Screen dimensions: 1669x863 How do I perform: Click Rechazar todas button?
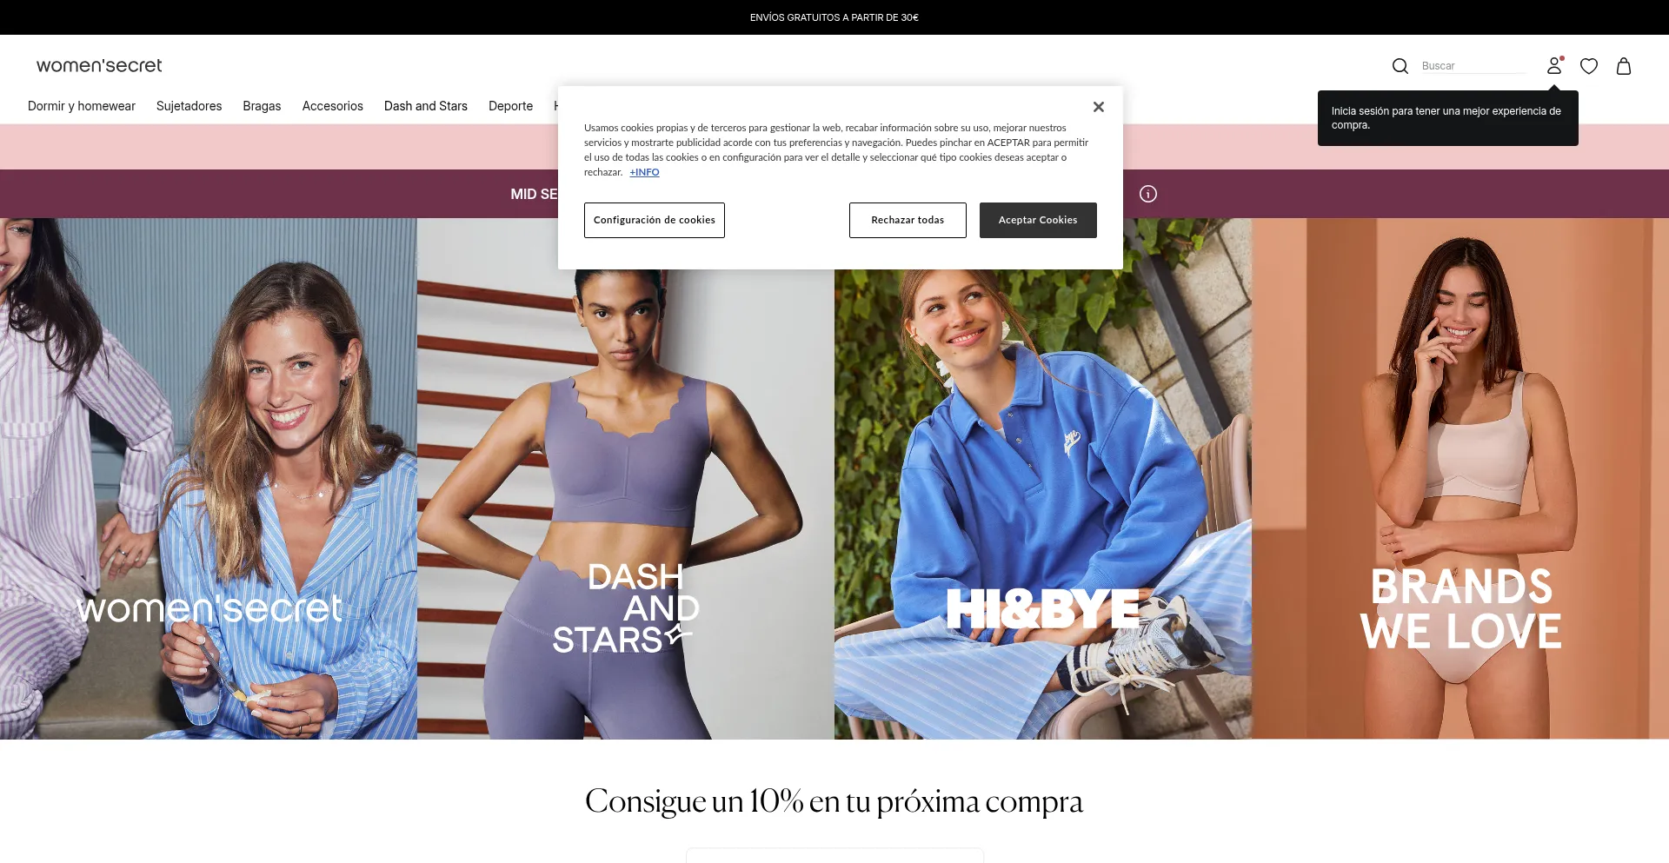(908, 220)
